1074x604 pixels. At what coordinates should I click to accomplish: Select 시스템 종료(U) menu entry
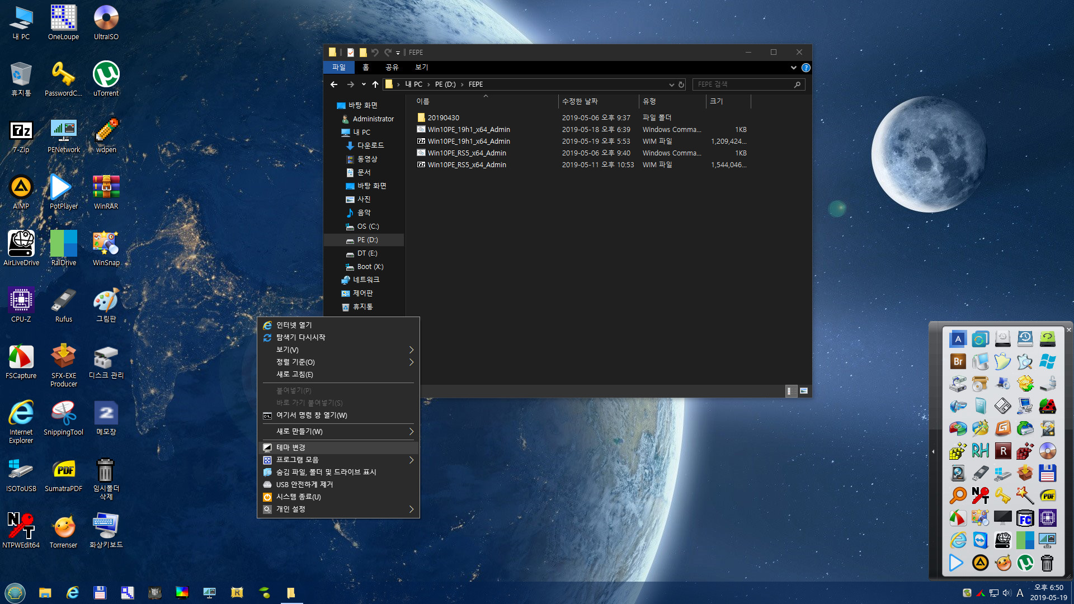click(x=338, y=497)
